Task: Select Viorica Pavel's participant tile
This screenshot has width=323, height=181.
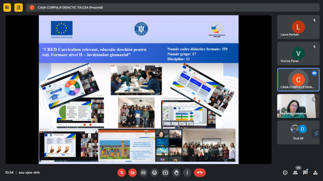Action: tap(298, 53)
